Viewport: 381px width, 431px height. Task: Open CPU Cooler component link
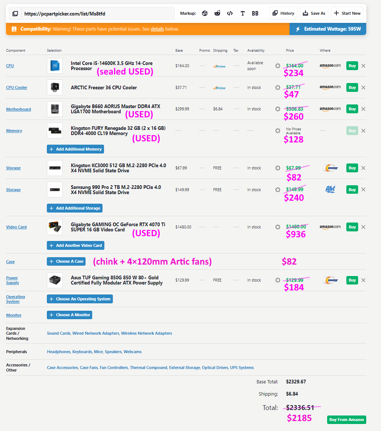pos(17,87)
